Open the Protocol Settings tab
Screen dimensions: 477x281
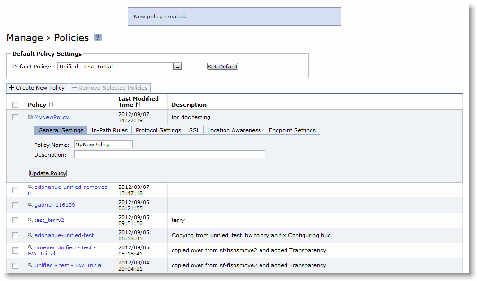(158, 130)
